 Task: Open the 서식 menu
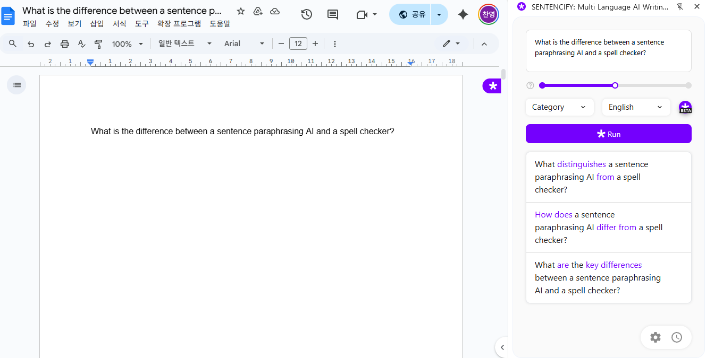pyautogui.click(x=120, y=24)
